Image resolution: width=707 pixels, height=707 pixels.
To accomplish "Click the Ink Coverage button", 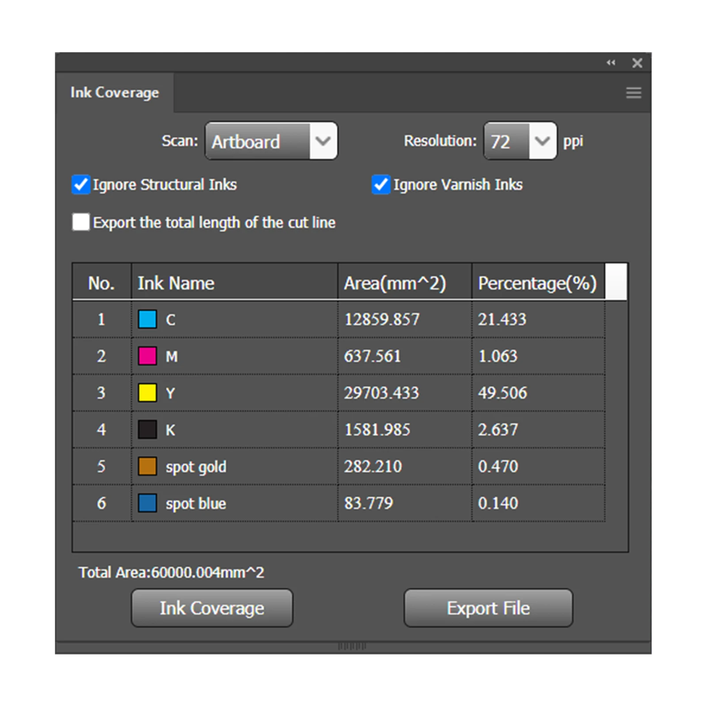I will [212, 608].
